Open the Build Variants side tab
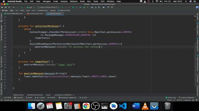Screen dimensions: 199x111 [x=1, y=88]
